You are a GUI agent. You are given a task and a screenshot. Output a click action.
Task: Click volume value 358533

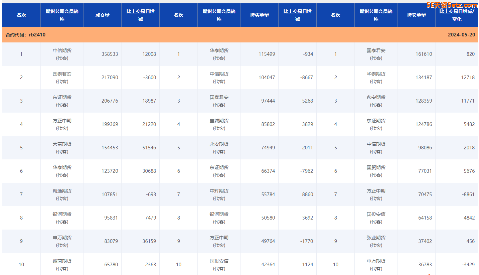[110, 54]
